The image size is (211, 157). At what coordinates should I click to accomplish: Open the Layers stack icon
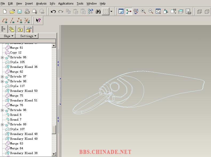click(x=181, y=11)
